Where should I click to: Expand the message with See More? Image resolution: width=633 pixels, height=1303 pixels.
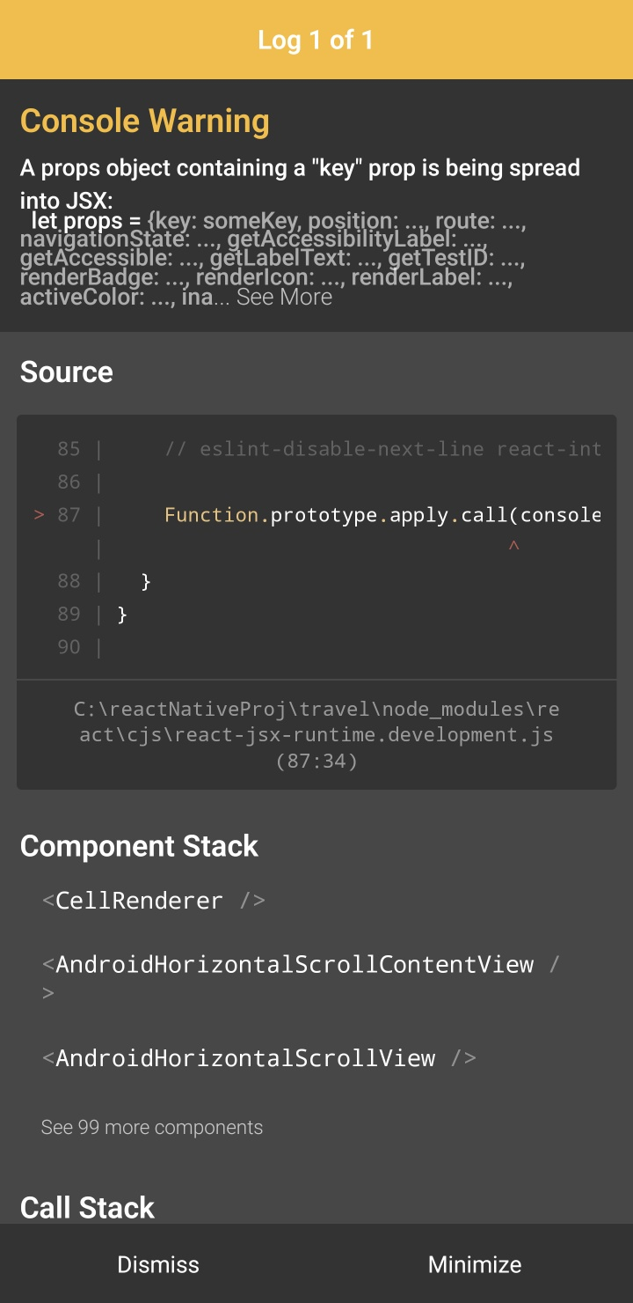click(284, 298)
